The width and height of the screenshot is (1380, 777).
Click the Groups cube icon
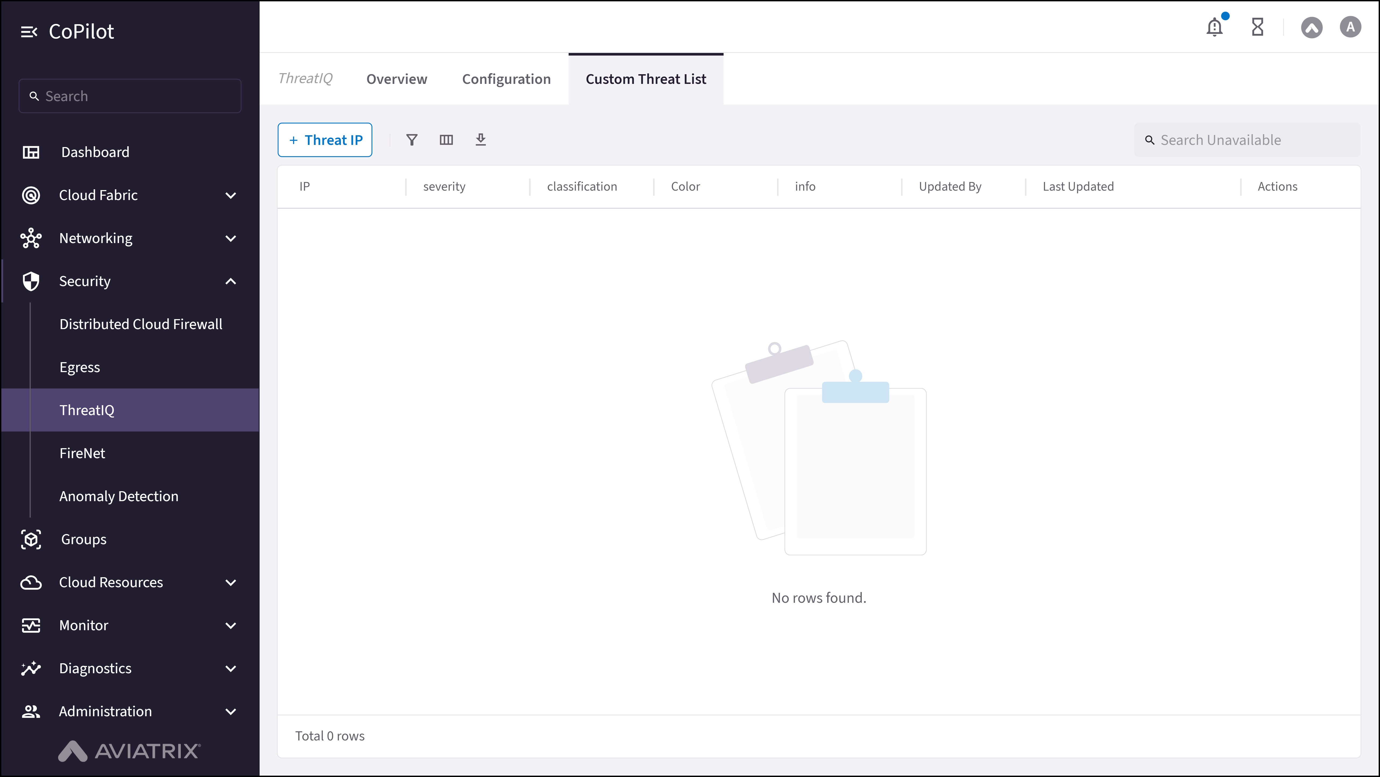31,539
